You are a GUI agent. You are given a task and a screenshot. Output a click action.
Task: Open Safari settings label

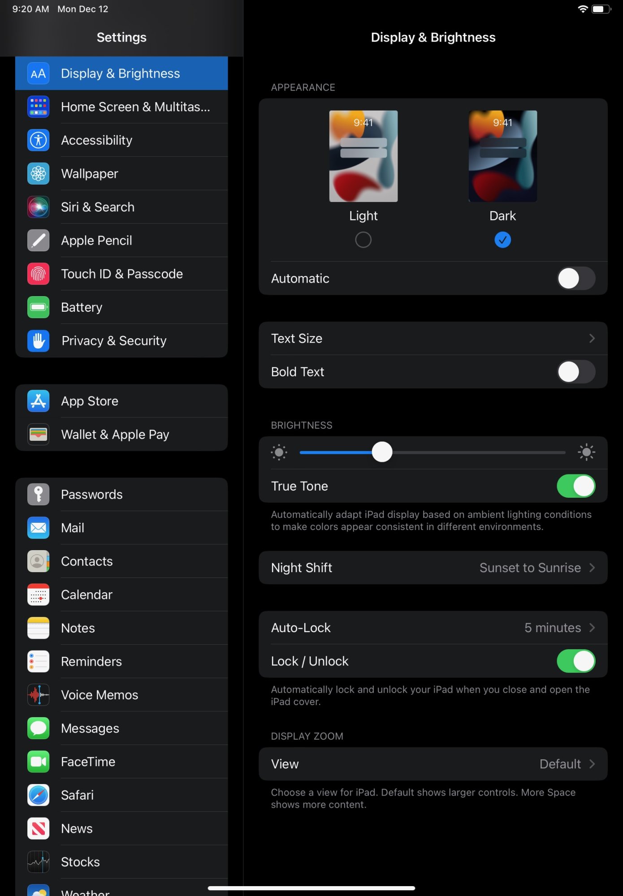[x=78, y=795]
